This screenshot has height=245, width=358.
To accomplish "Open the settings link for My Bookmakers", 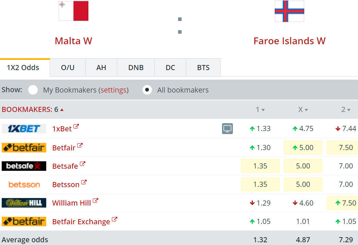I will click(114, 90).
